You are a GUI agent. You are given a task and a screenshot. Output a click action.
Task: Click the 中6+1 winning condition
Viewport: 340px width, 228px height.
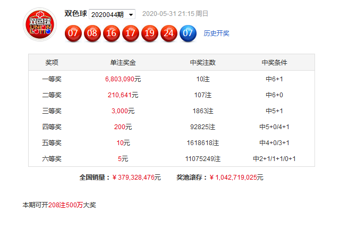coord(274,79)
